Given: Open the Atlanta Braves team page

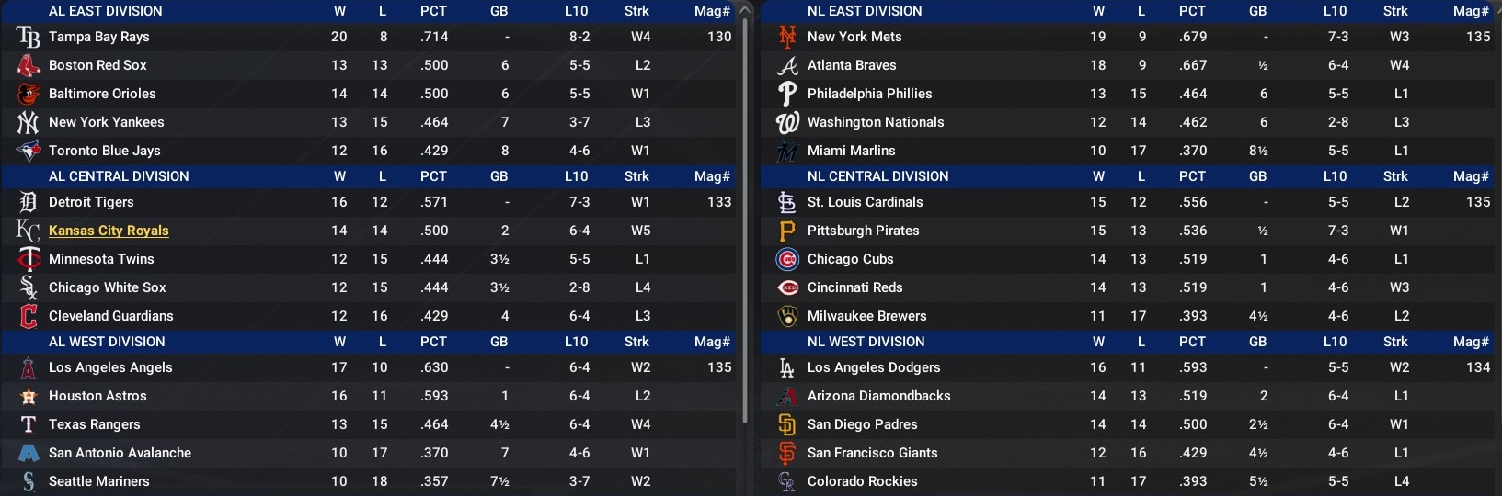Looking at the screenshot, I should (x=852, y=65).
